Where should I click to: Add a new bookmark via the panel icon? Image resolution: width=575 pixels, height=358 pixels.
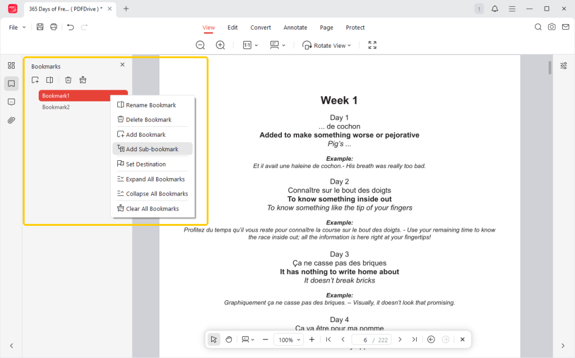tap(35, 80)
